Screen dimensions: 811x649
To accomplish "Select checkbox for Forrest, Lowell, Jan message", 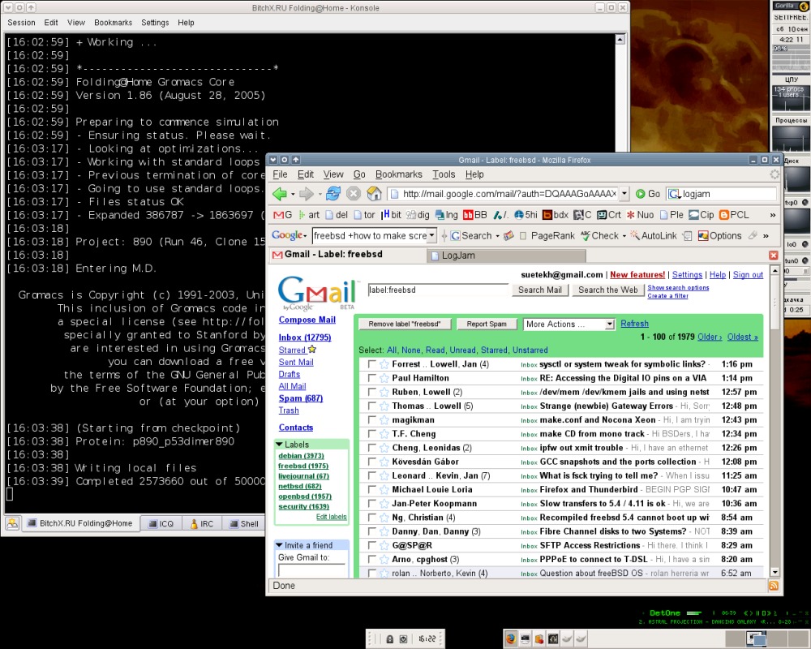I will click(x=371, y=364).
